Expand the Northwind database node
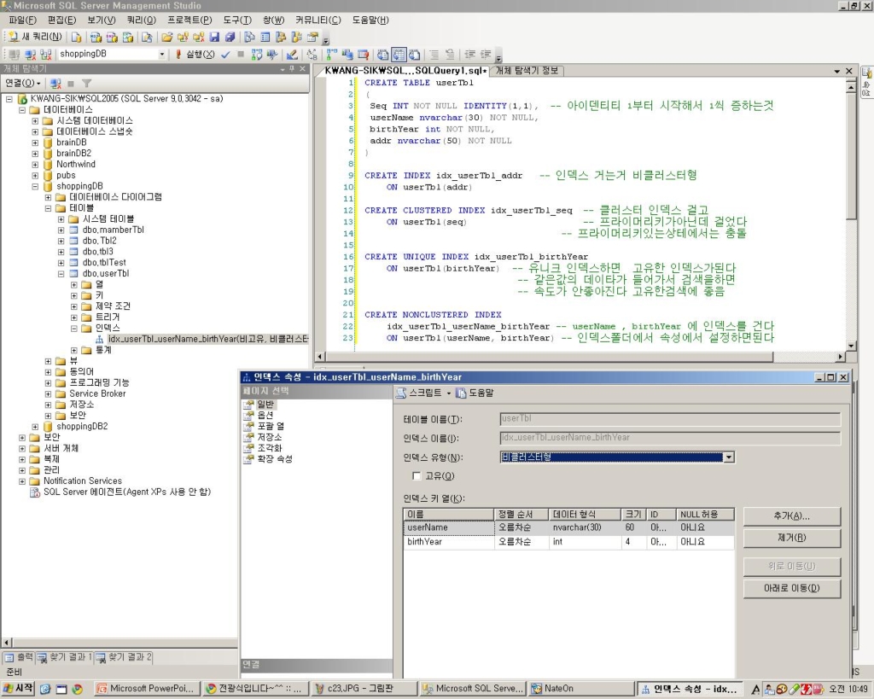This screenshot has height=699, width=874. [x=35, y=165]
